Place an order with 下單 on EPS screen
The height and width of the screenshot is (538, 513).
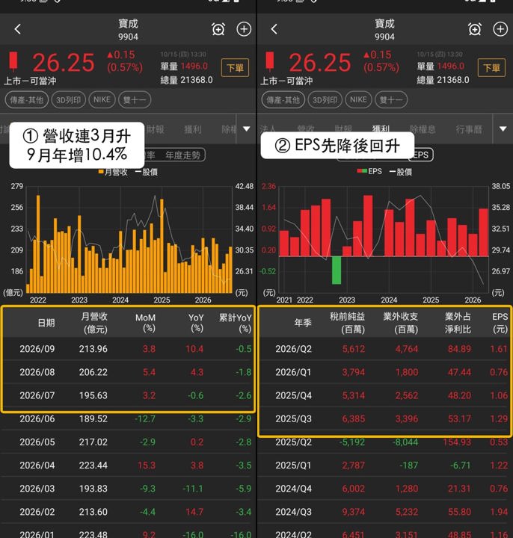pyautogui.click(x=491, y=67)
